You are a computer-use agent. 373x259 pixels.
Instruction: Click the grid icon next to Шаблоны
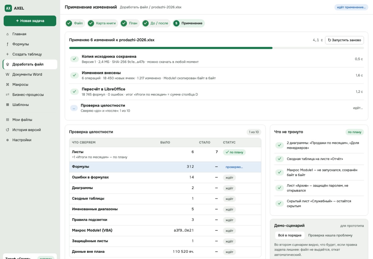pos(7,105)
